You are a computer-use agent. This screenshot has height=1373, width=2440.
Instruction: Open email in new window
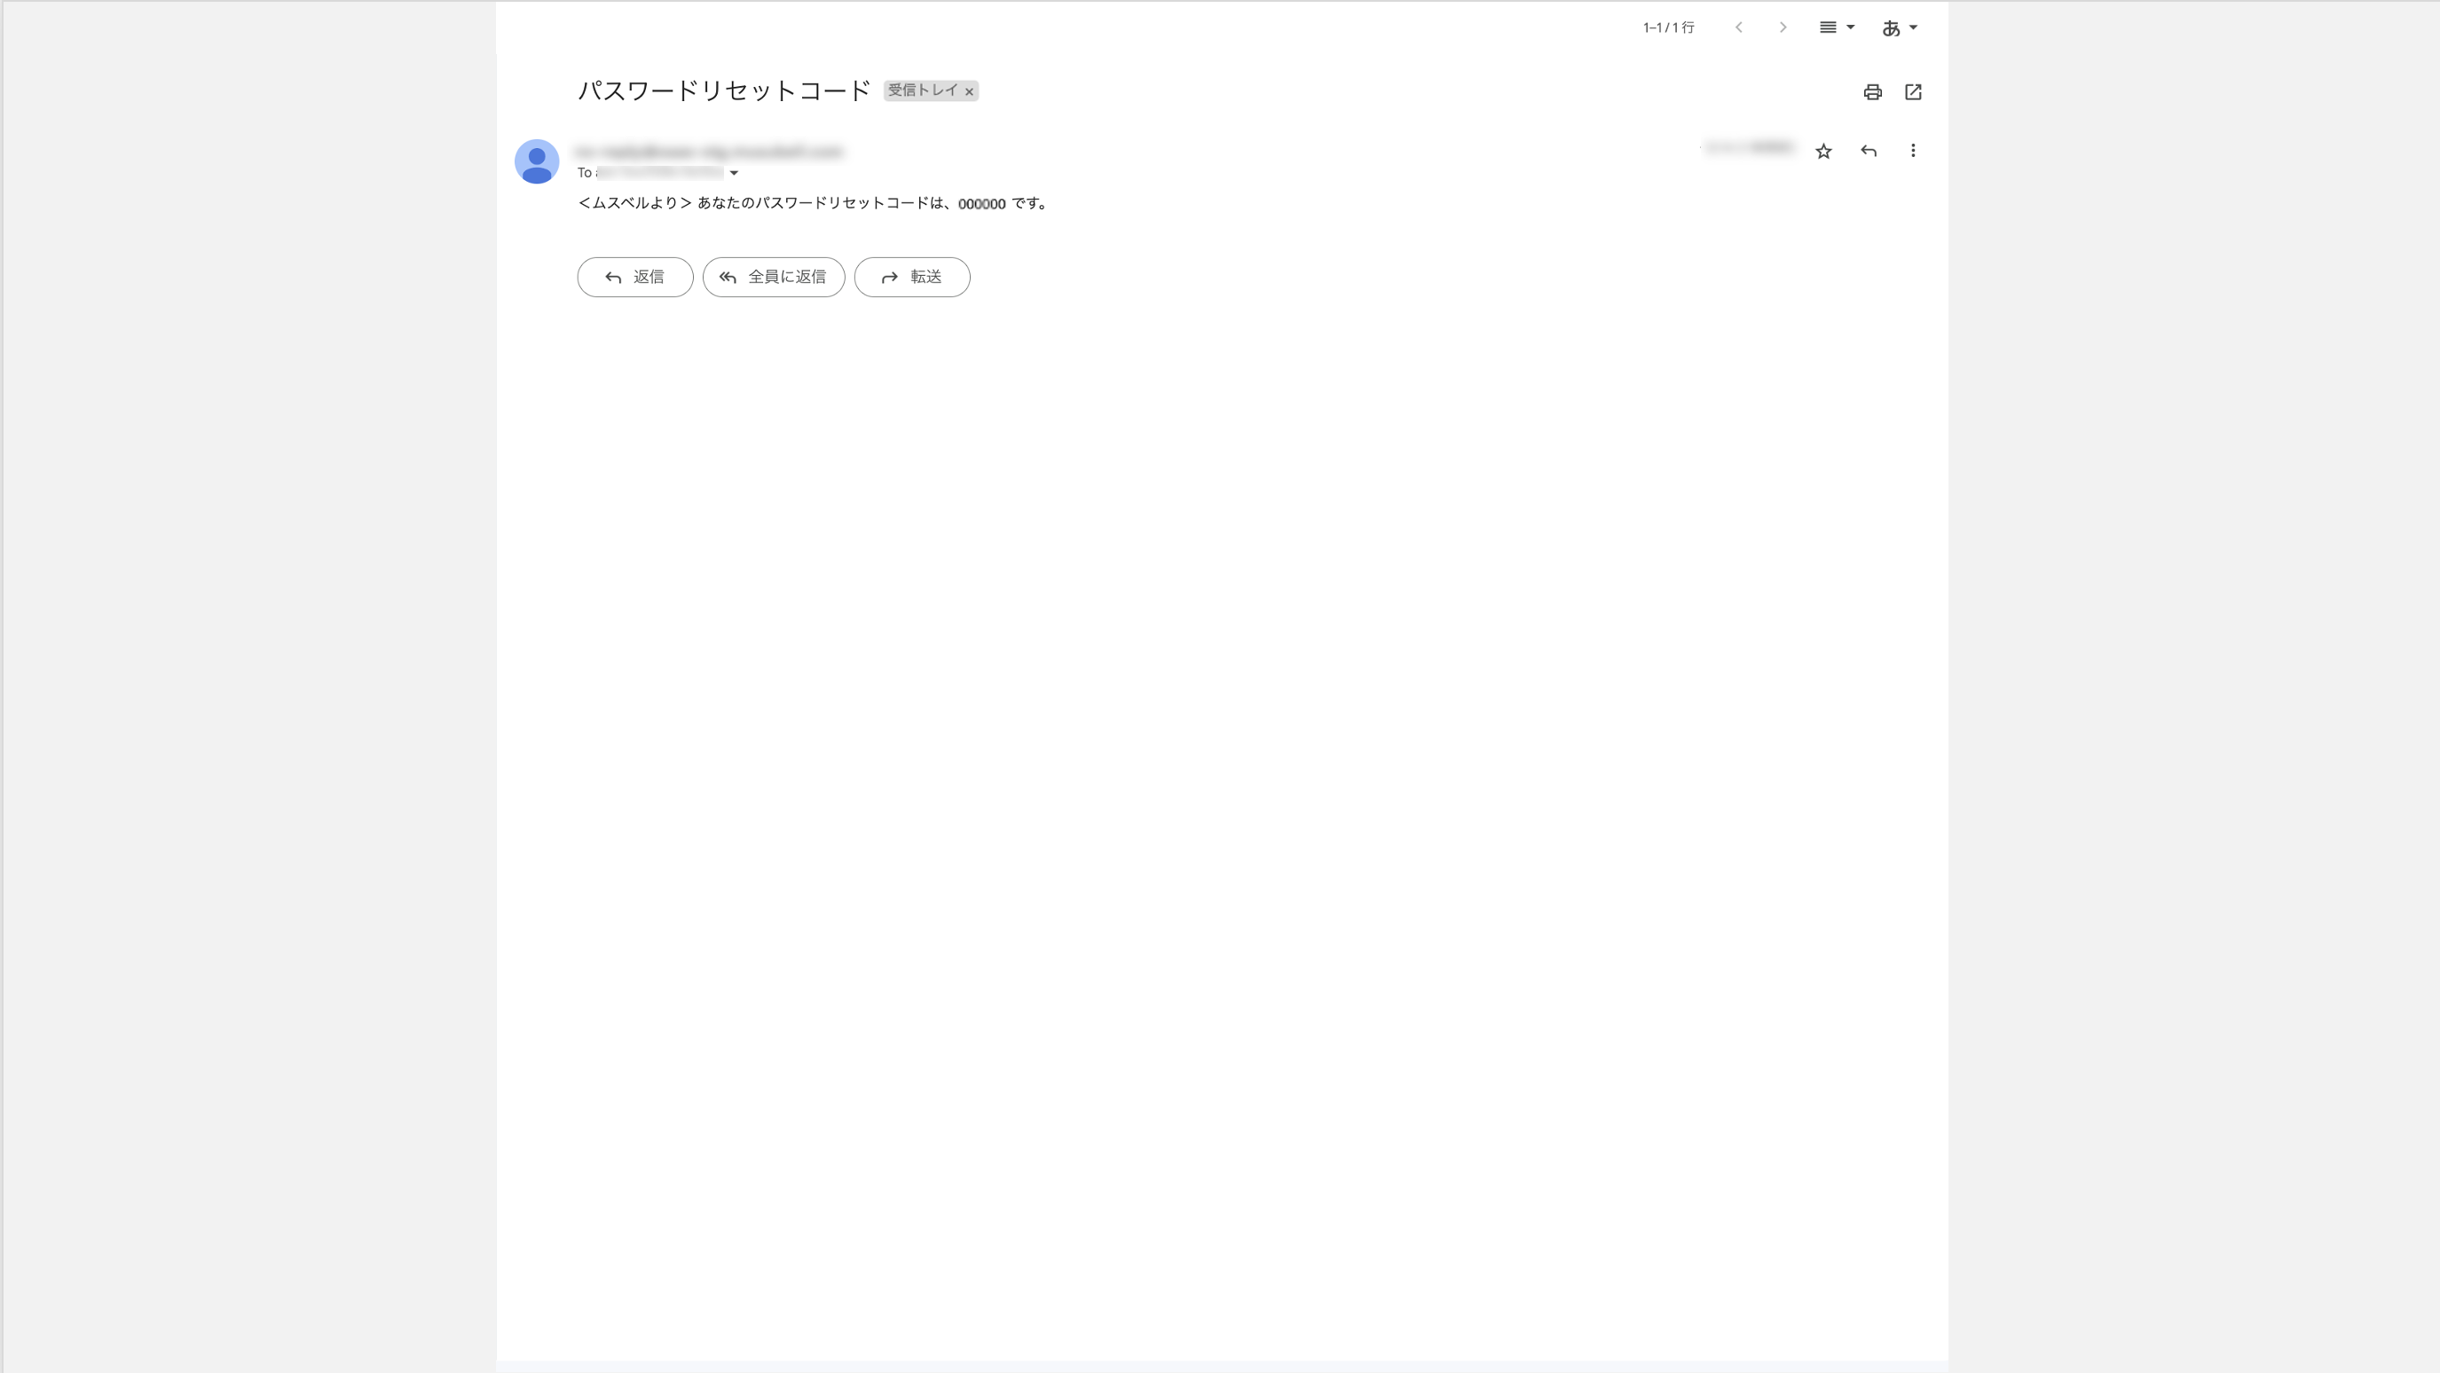tap(1912, 92)
